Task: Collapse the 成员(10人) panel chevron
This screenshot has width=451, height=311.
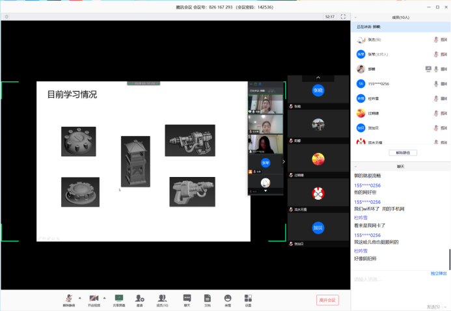Action: [x=444, y=17]
